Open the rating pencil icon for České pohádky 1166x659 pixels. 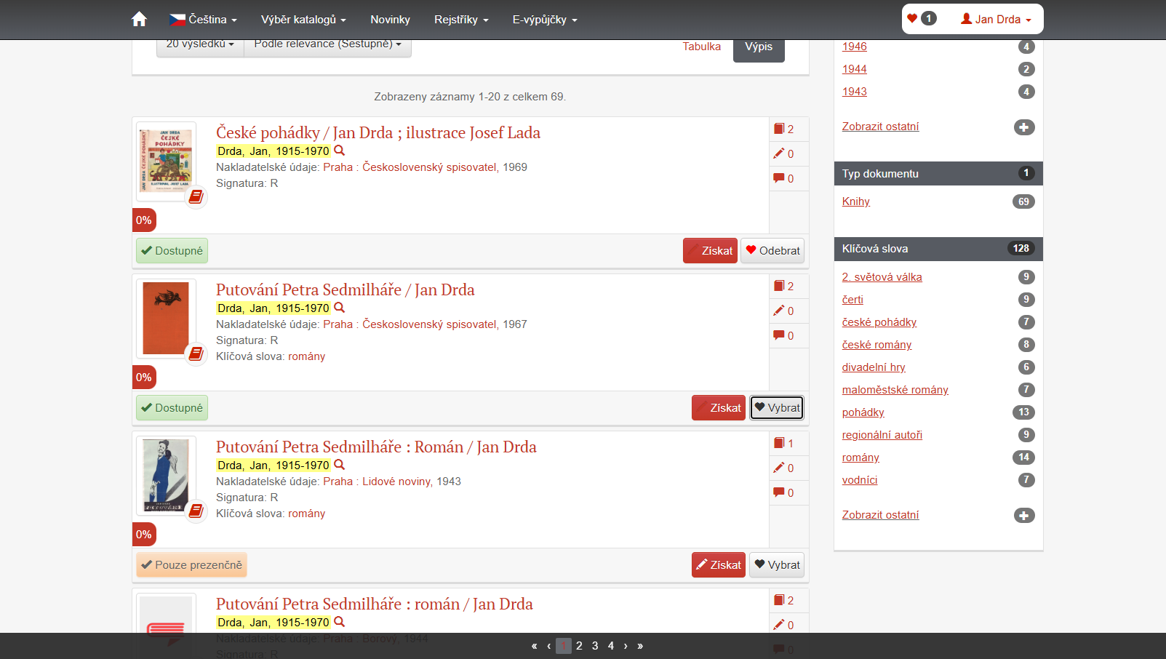(783, 153)
